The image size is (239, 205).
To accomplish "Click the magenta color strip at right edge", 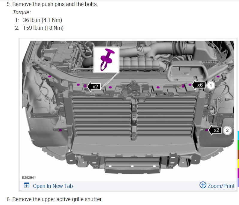I will 238,173.
